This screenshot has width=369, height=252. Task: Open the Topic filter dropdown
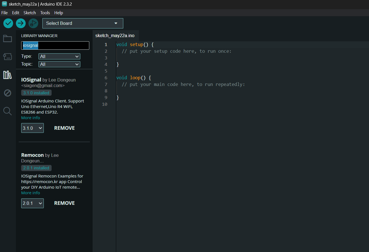click(59, 64)
